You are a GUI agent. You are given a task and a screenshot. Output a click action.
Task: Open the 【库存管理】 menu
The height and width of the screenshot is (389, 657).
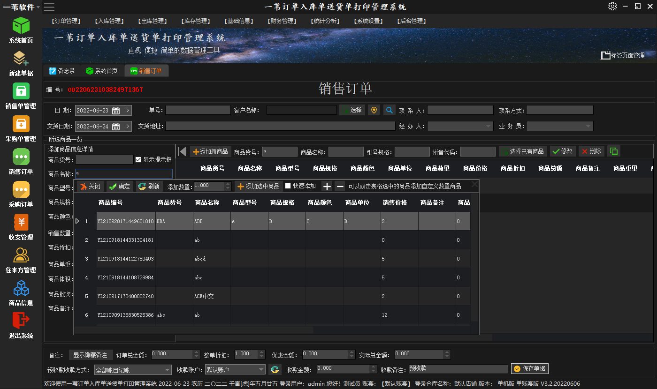[195, 21]
